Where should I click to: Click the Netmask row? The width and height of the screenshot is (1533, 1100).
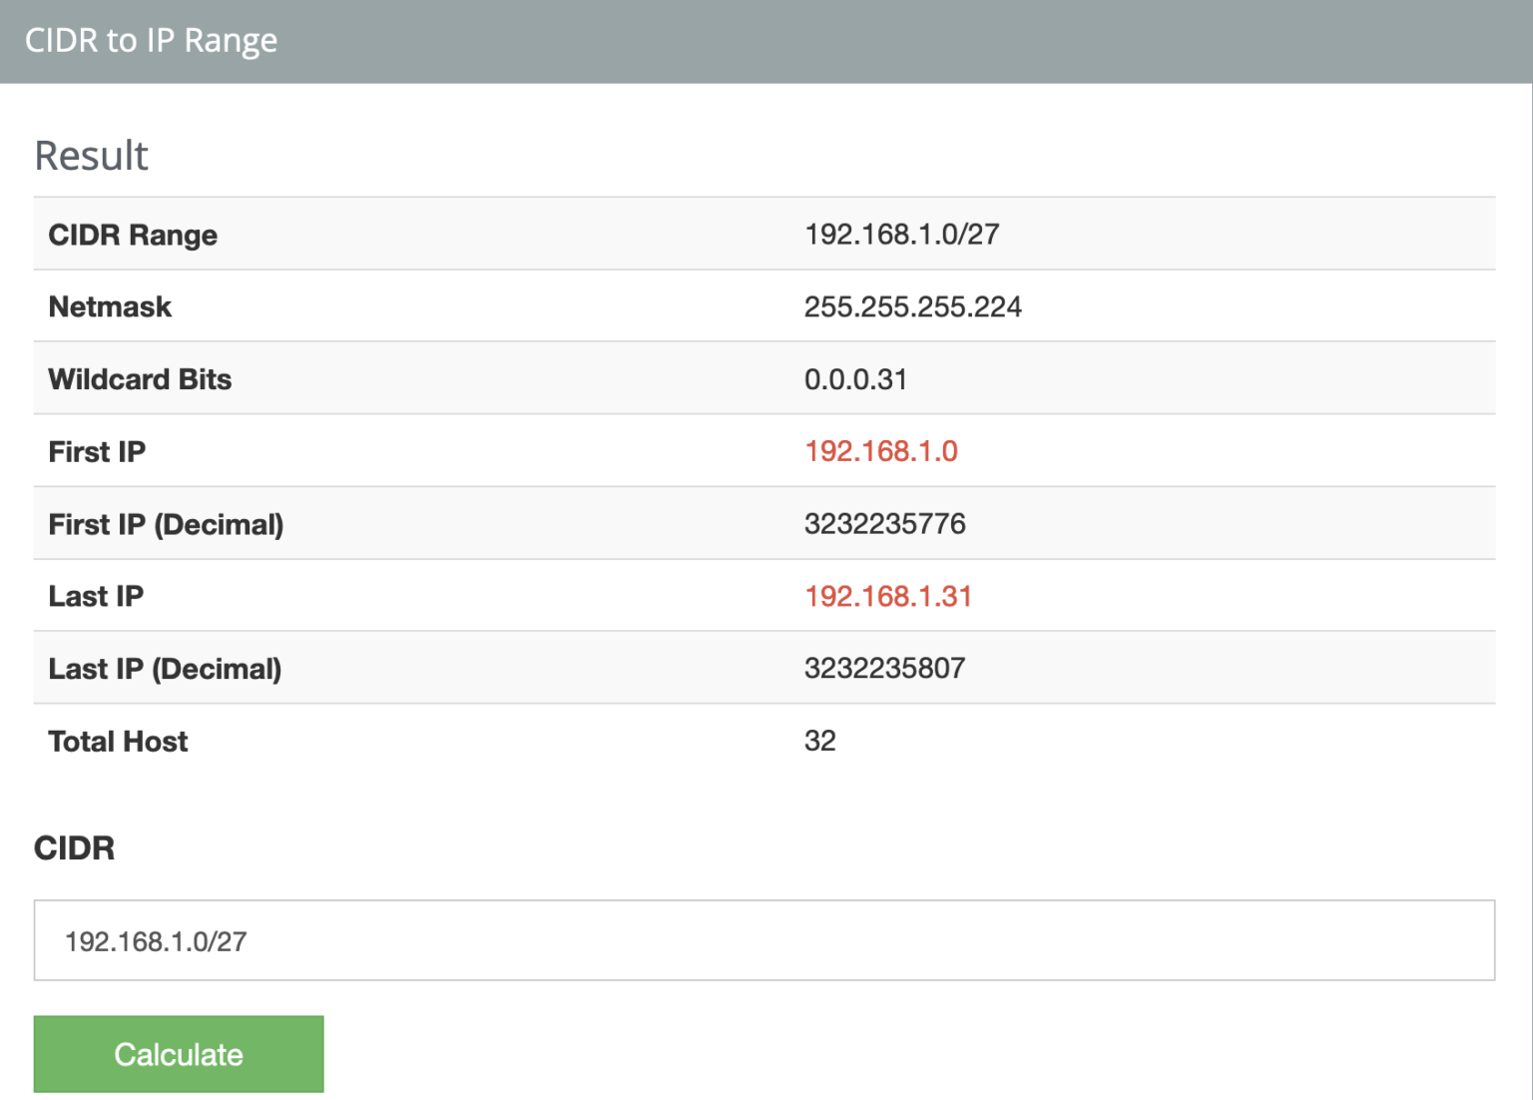pos(399,306)
